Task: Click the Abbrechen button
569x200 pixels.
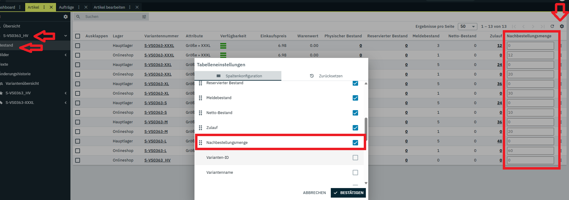Action: [314, 193]
